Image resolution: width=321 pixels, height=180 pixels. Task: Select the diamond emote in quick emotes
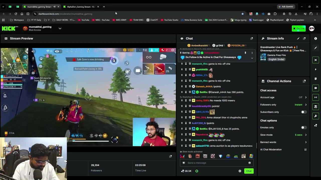(220, 156)
